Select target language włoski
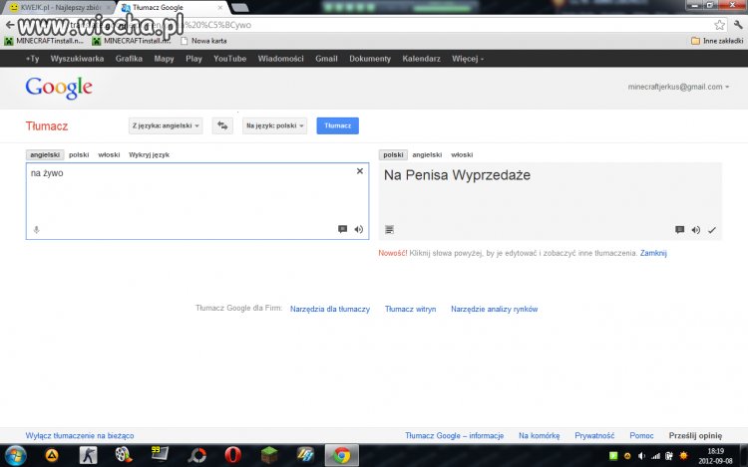The height and width of the screenshot is (467, 748). [462, 154]
